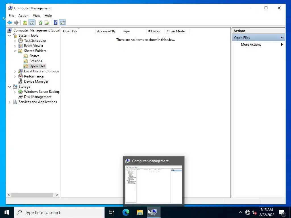Image resolution: width=291 pixels, height=218 pixels.
Task: Sort by the Accessed By column header
Action: coord(108,31)
